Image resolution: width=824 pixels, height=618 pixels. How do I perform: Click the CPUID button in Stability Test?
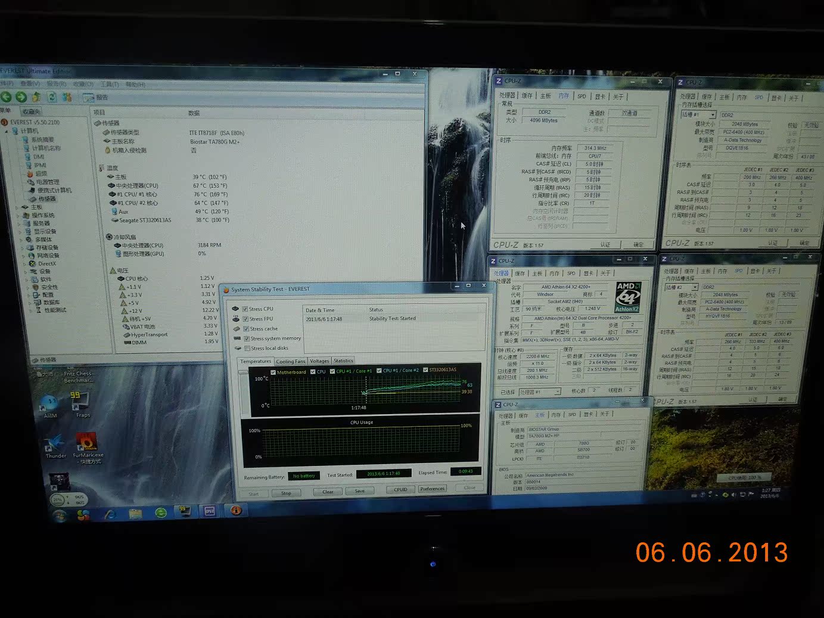click(401, 489)
